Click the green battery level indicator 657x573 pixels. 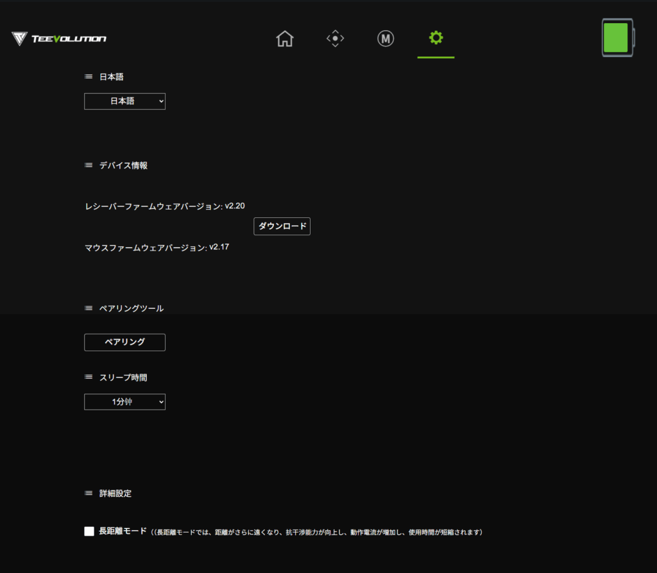pyautogui.click(x=616, y=38)
